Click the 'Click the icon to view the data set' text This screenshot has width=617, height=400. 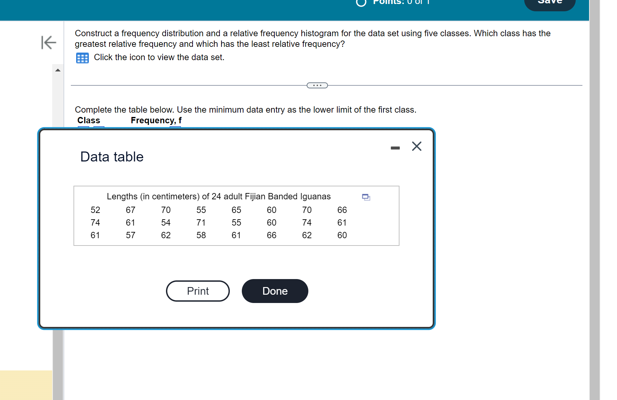click(x=159, y=57)
